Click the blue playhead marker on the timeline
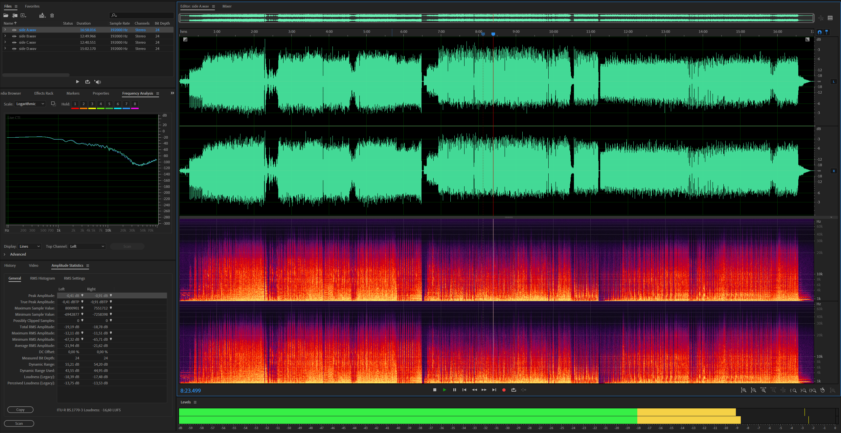 coord(493,34)
